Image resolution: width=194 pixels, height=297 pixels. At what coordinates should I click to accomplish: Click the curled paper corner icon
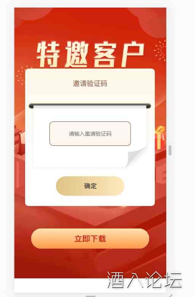click(x=137, y=156)
